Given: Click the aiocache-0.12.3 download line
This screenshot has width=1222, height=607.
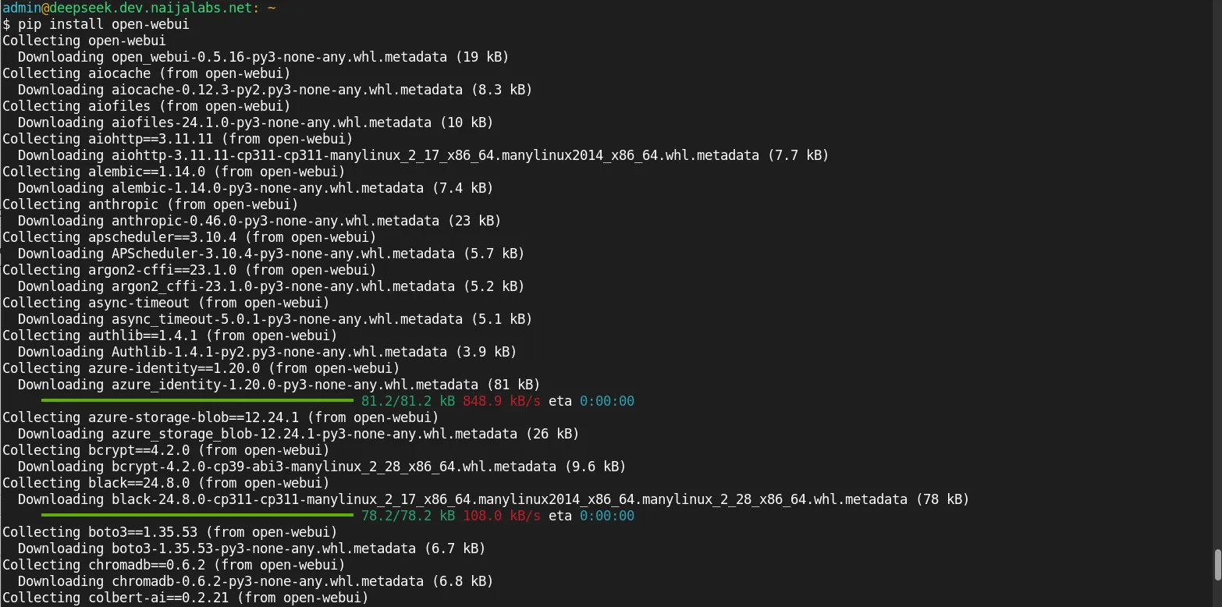Looking at the screenshot, I should (x=275, y=90).
